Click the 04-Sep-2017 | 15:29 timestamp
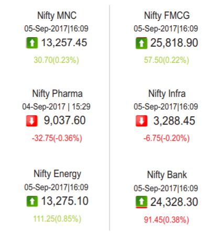The image size is (217, 233). (56, 107)
